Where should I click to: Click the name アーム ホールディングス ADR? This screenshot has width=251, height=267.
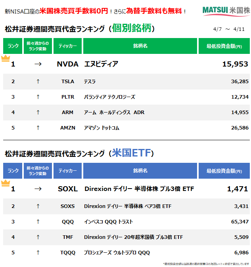tap(114, 113)
